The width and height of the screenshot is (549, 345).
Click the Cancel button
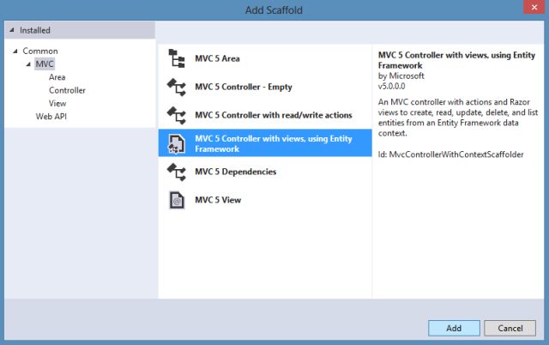point(510,328)
